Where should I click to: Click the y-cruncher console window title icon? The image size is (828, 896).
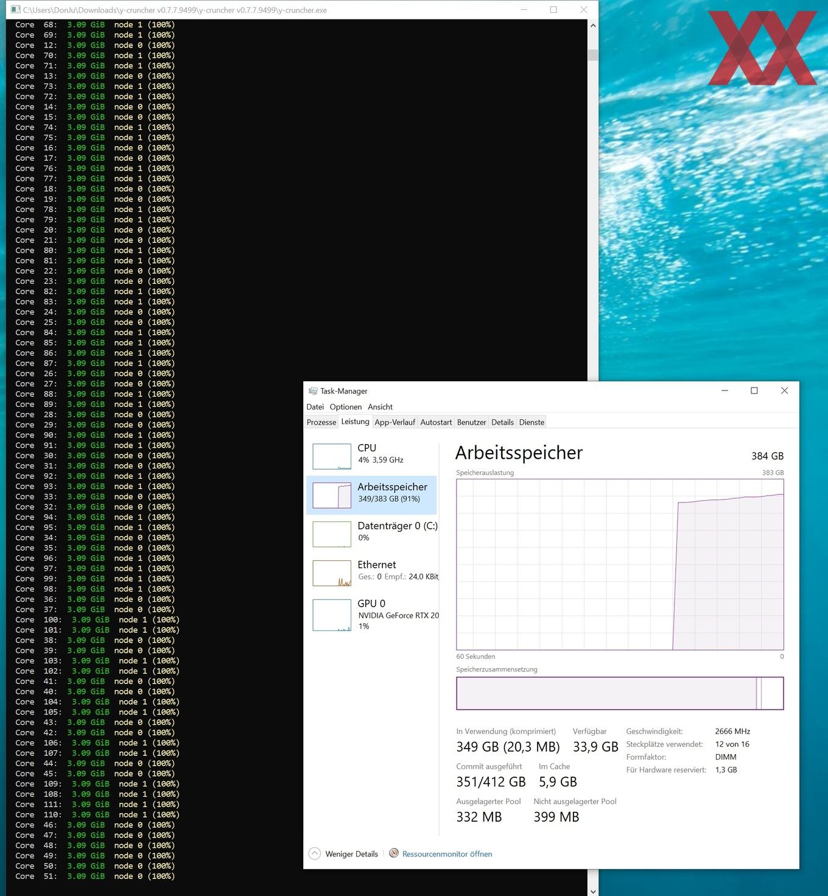pyautogui.click(x=15, y=10)
